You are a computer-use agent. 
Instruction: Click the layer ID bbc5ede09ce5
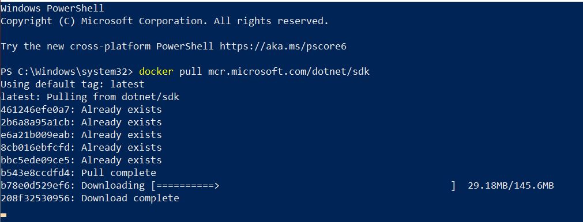tap(36, 160)
